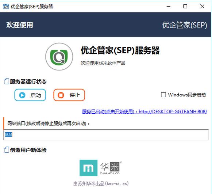Click the 网站端口 input field containing 808
The image size is (212, 194).
click(x=106, y=135)
